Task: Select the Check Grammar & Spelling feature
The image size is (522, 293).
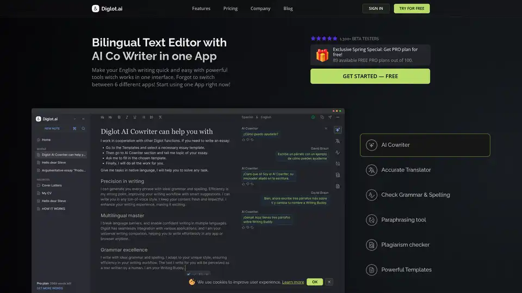Action: pyautogui.click(x=425, y=195)
